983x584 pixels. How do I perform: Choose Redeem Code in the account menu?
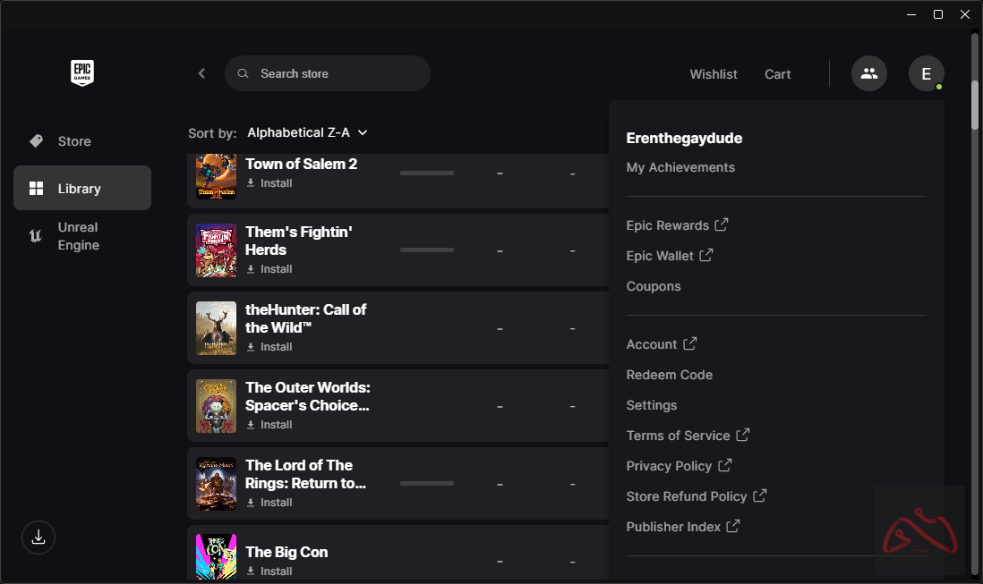[x=669, y=374]
